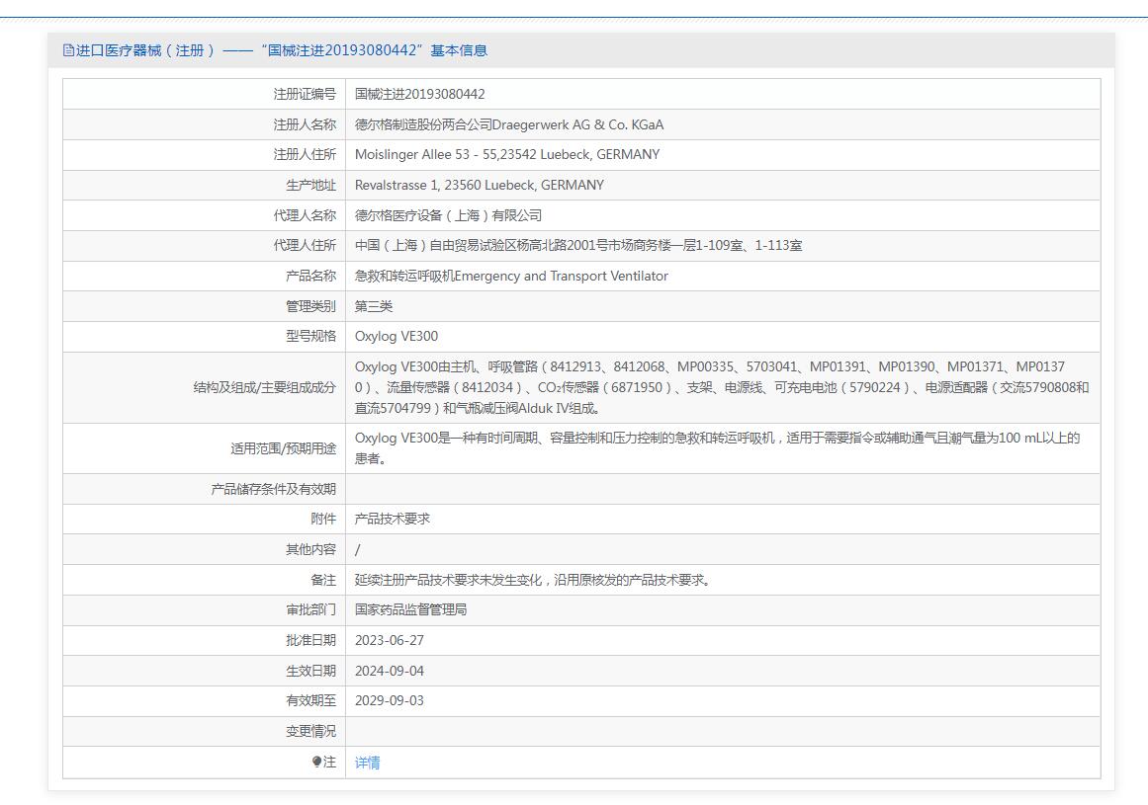This screenshot has width=1148, height=805.
Task: Click the 结构及组成 component description text
Action: (722, 387)
